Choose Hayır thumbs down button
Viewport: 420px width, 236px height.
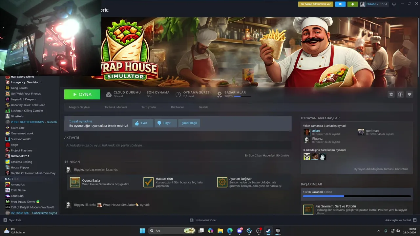166,123
